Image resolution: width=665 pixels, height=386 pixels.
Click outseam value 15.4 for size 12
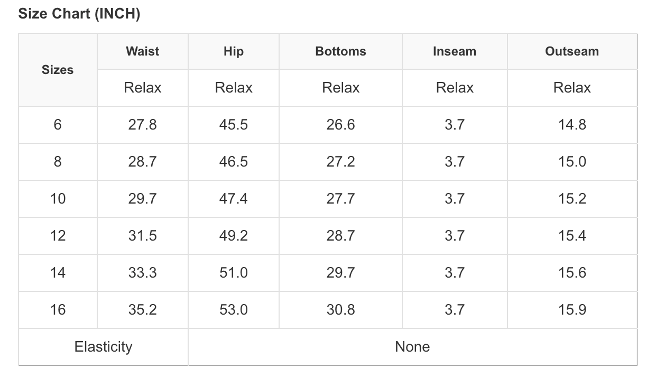click(x=572, y=236)
